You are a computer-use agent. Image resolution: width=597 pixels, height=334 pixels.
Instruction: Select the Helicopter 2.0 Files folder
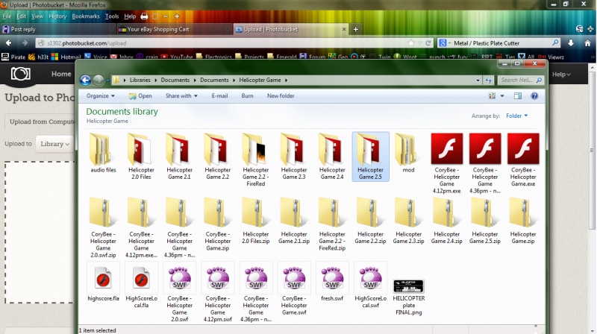pyautogui.click(x=141, y=157)
